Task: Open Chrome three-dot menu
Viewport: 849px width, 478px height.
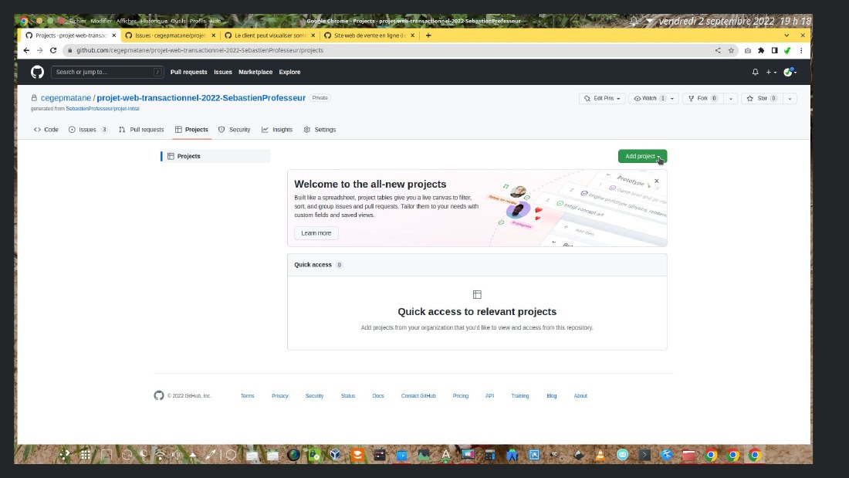Action: [801, 50]
